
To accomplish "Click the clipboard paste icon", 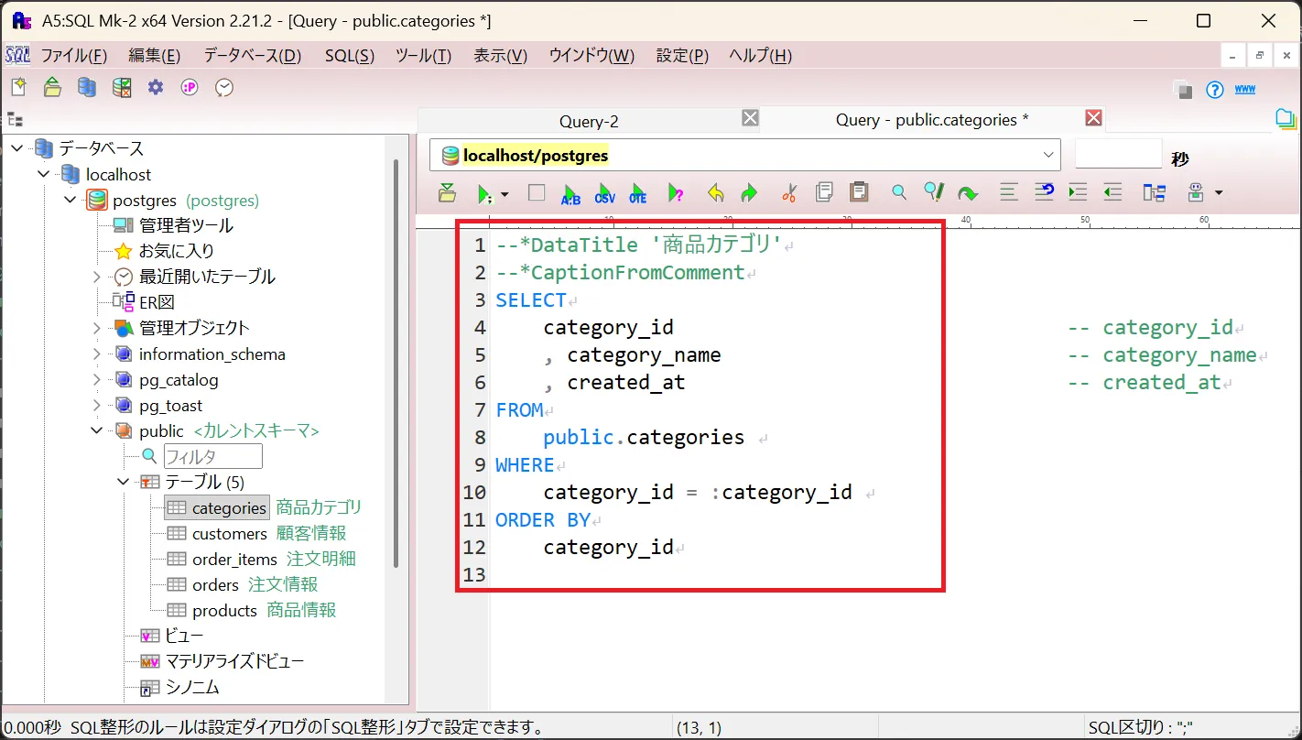I will (859, 192).
